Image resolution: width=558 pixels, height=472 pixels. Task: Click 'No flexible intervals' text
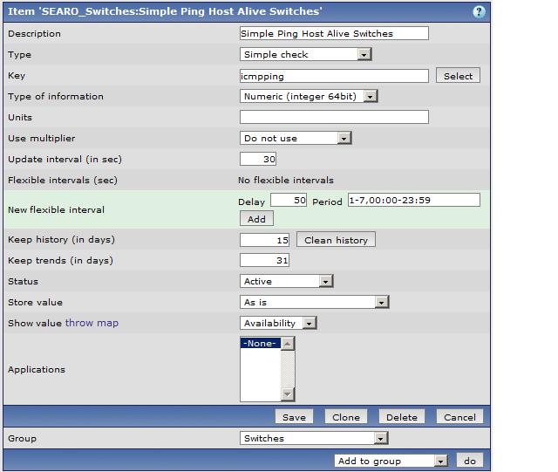(x=286, y=181)
